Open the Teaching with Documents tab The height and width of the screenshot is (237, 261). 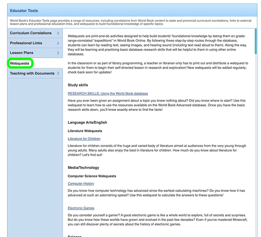coord(35,73)
